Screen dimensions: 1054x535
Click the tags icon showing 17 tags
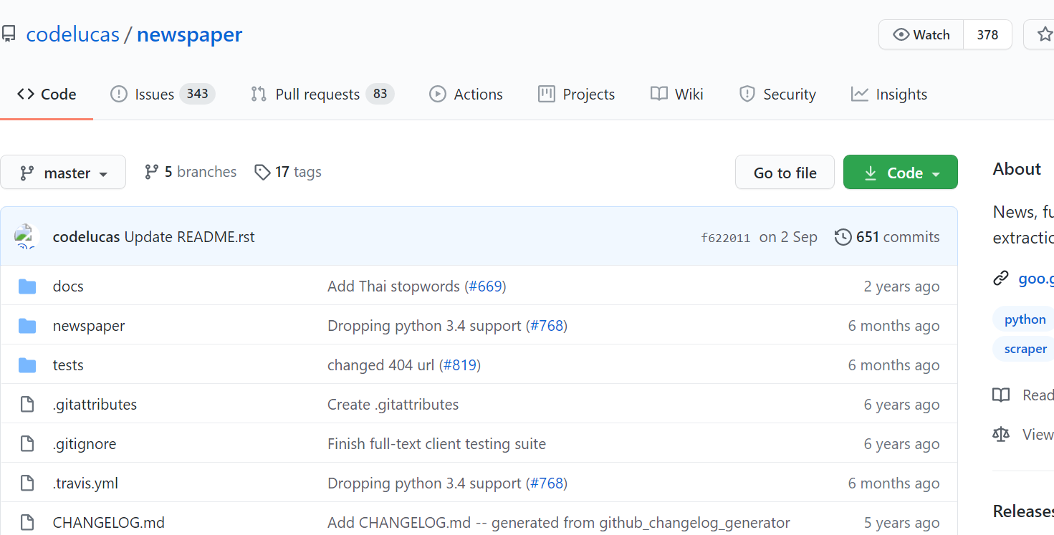262,172
